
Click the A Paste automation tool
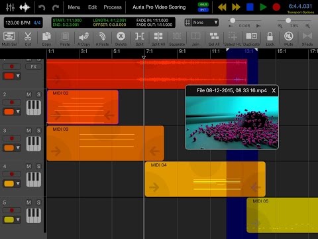102,39
